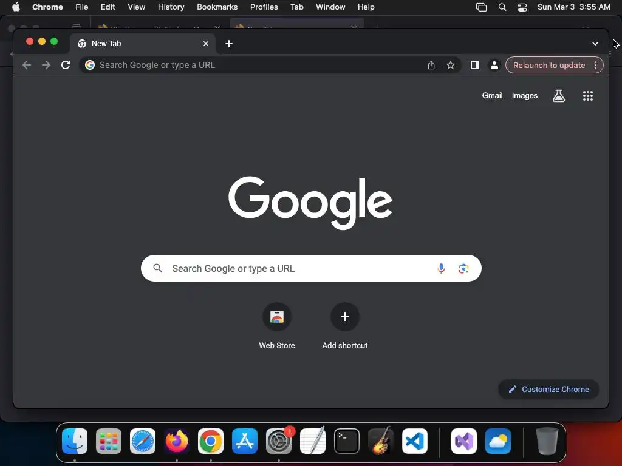Screen dimensions: 622x466
Task: Click the Add shortcut plus button
Action: pos(345,317)
